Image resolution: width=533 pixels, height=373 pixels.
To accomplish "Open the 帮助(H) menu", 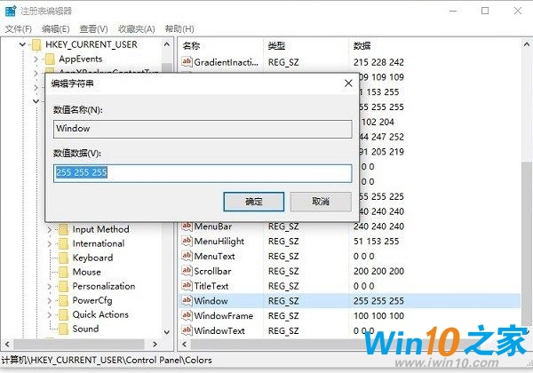I will coord(179,29).
